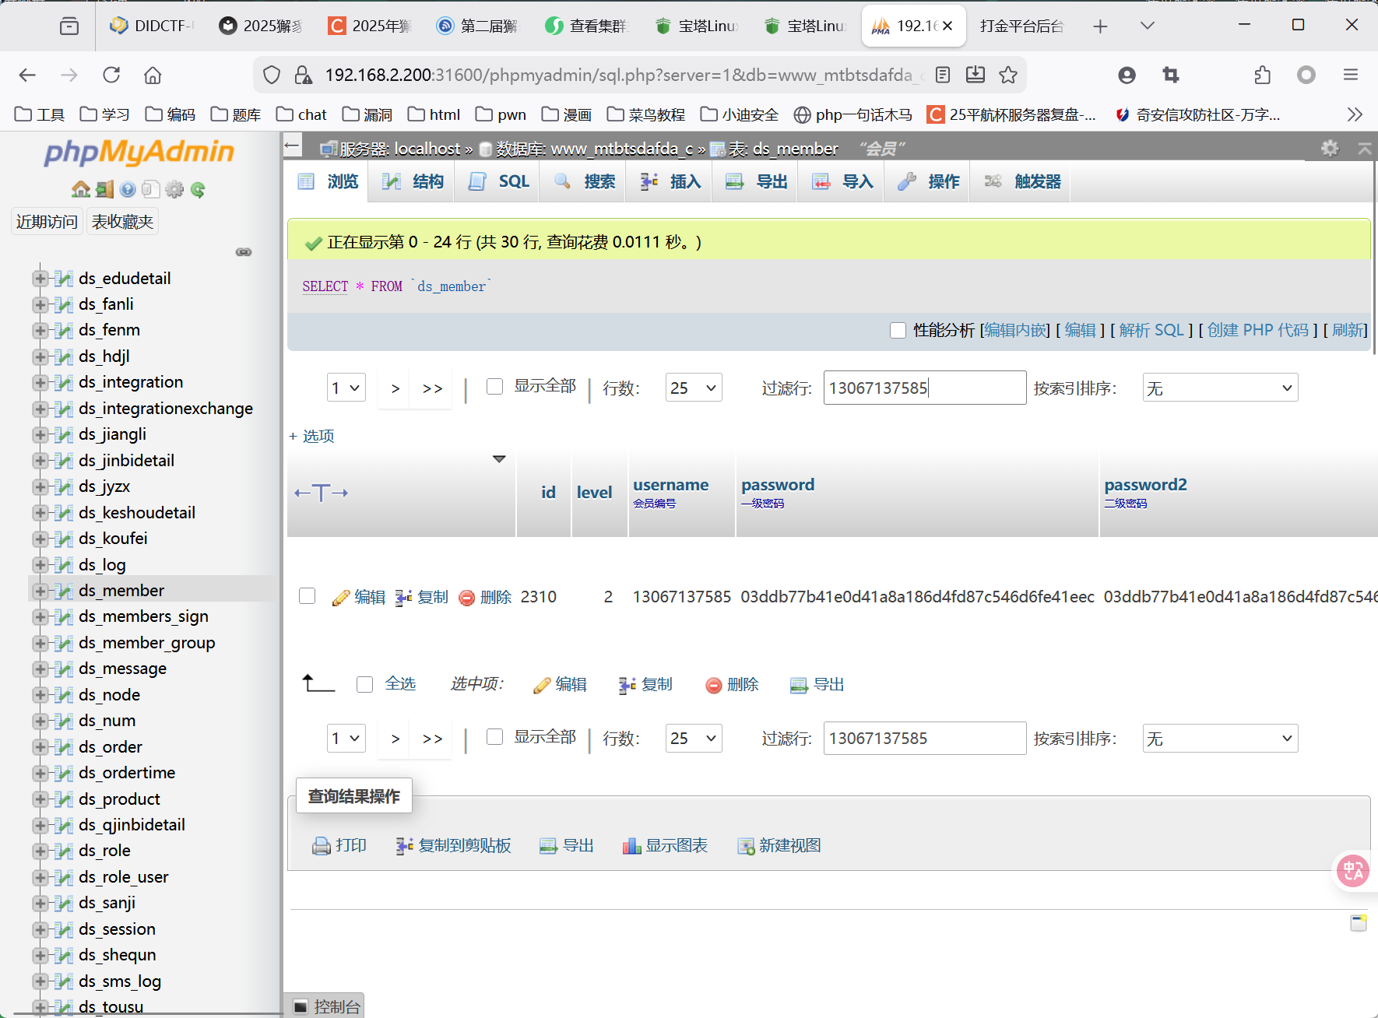This screenshot has width=1378, height=1018.
Task: Switch to the 搜索 tab
Action: (585, 182)
